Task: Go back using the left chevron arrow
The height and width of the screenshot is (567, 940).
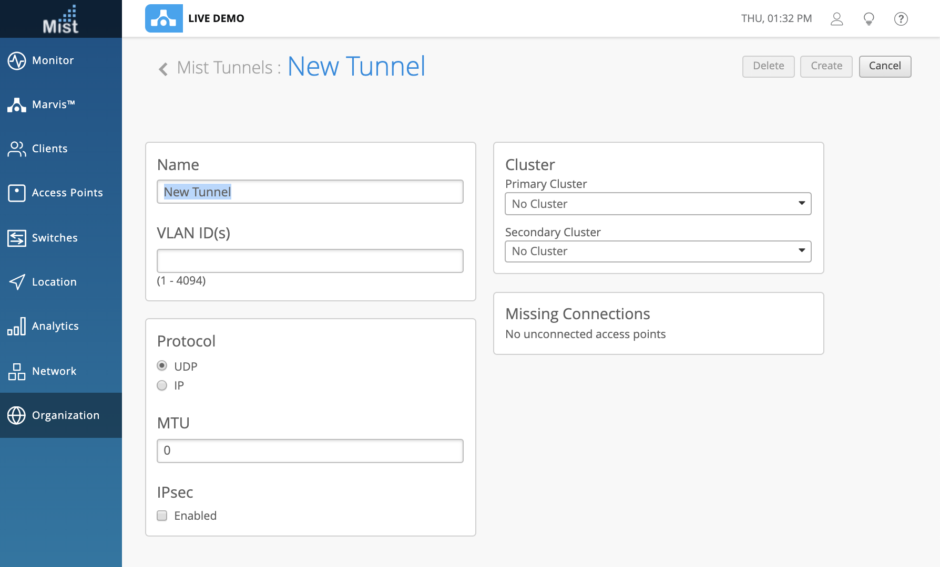Action: point(164,69)
